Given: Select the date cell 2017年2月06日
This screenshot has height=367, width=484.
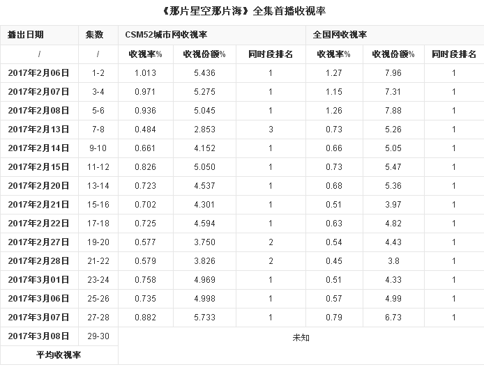Looking at the screenshot, I should point(38,73).
